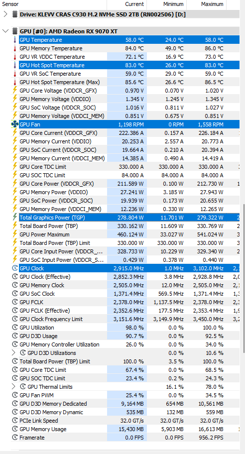The height and width of the screenshot is (454, 245).
Task: Select the GPU D3D Memory Dynamic row
Action: 129,412
